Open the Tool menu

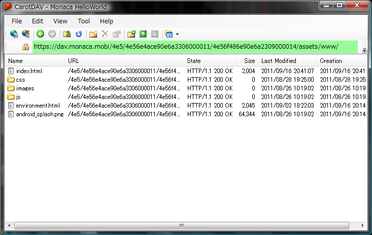pyautogui.click(x=84, y=21)
